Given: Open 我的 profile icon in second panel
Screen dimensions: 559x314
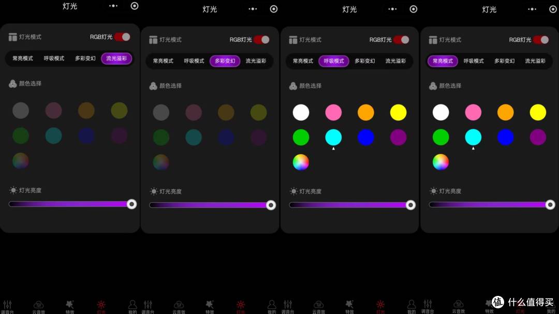Looking at the screenshot, I should pyautogui.click(x=272, y=305).
